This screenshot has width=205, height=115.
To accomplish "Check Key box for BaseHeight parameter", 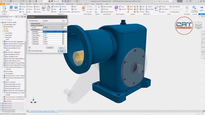I will 63,44.
